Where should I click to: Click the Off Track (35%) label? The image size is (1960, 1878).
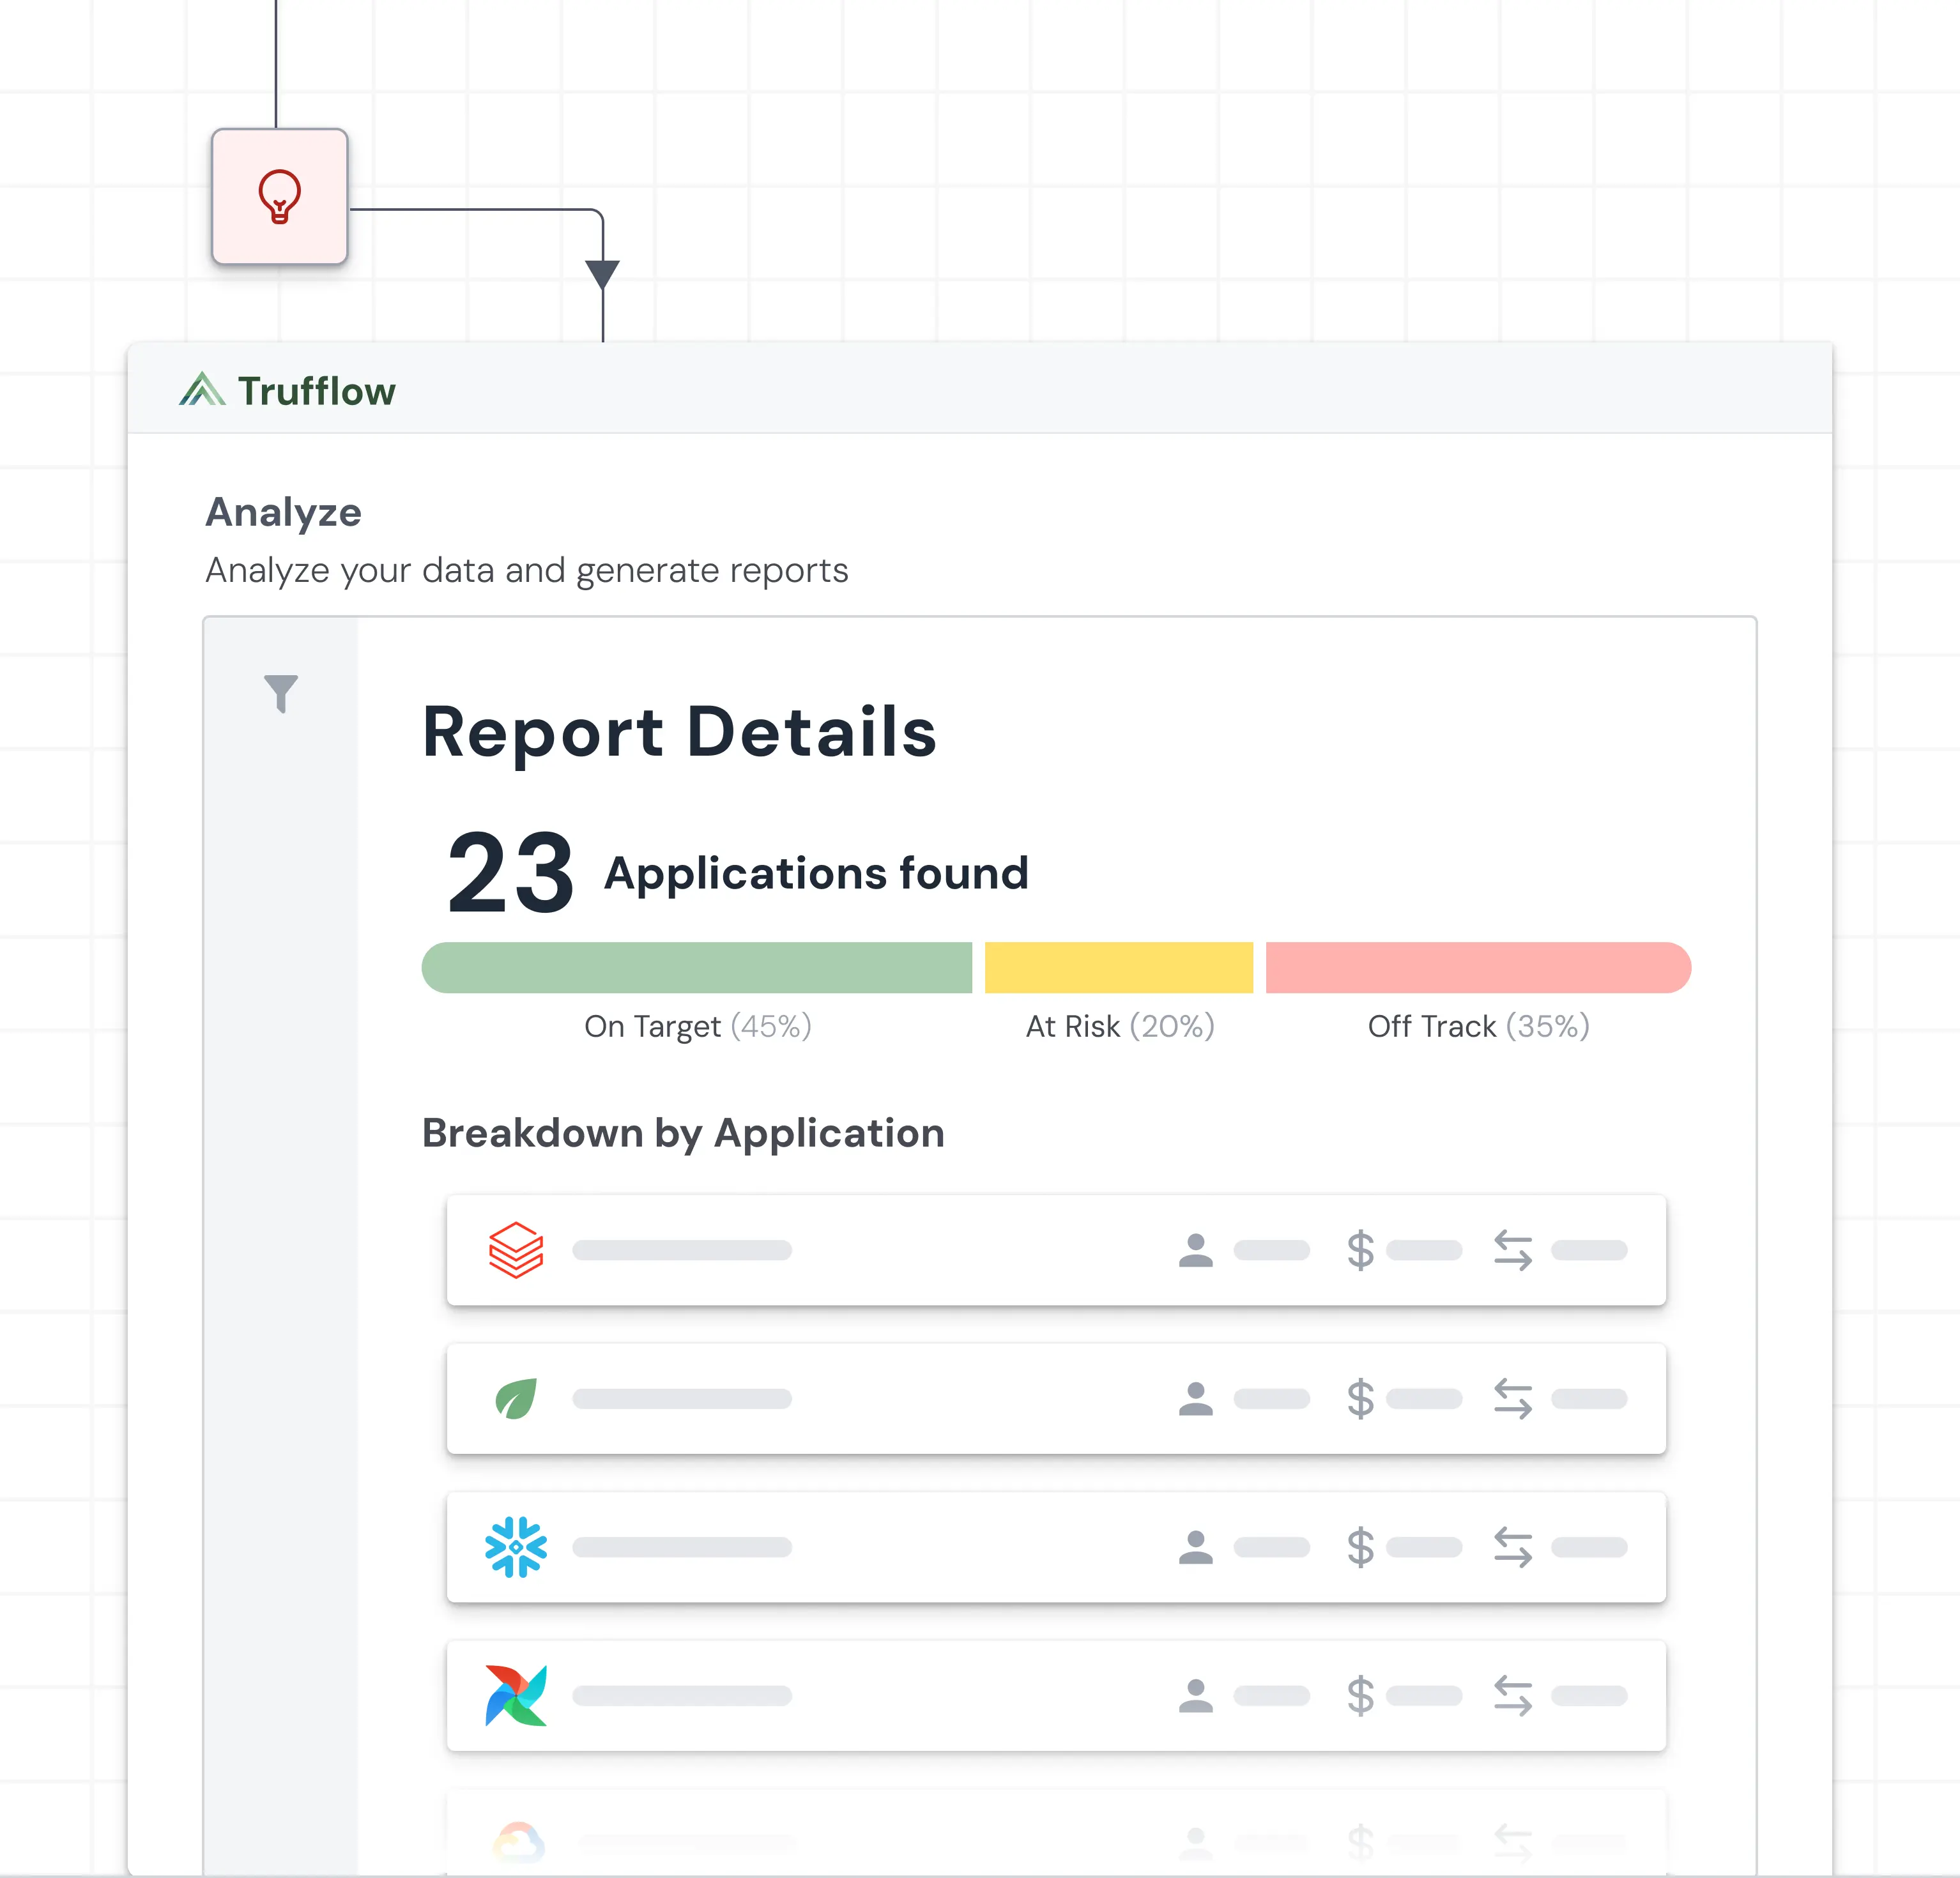click(1478, 1026)
